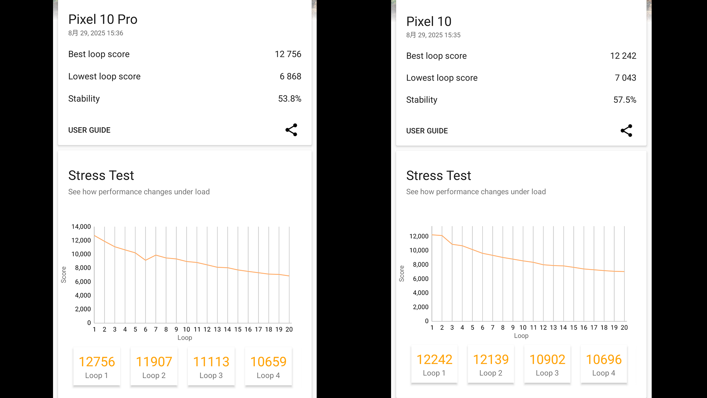This screenshot has height=398, width=707.
Task: Select Loop 1 card showing 12756
Action: [97, 366]
